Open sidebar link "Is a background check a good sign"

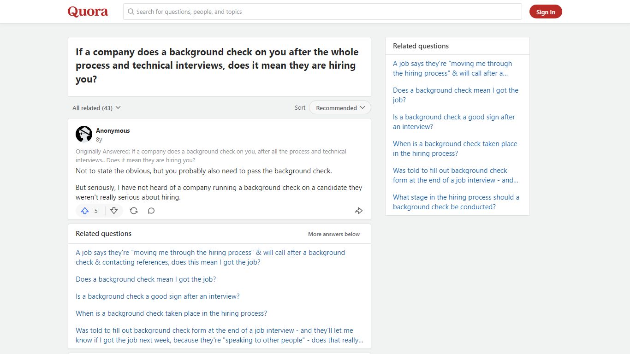[454, 122]
